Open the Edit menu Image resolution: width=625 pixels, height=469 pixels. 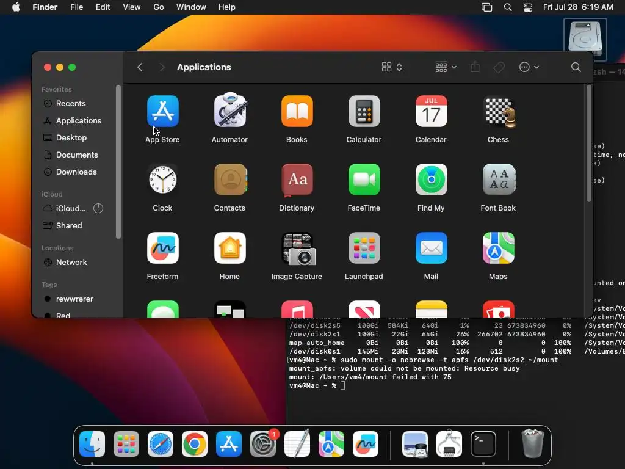pyautogui.click(x=103, y=7)
